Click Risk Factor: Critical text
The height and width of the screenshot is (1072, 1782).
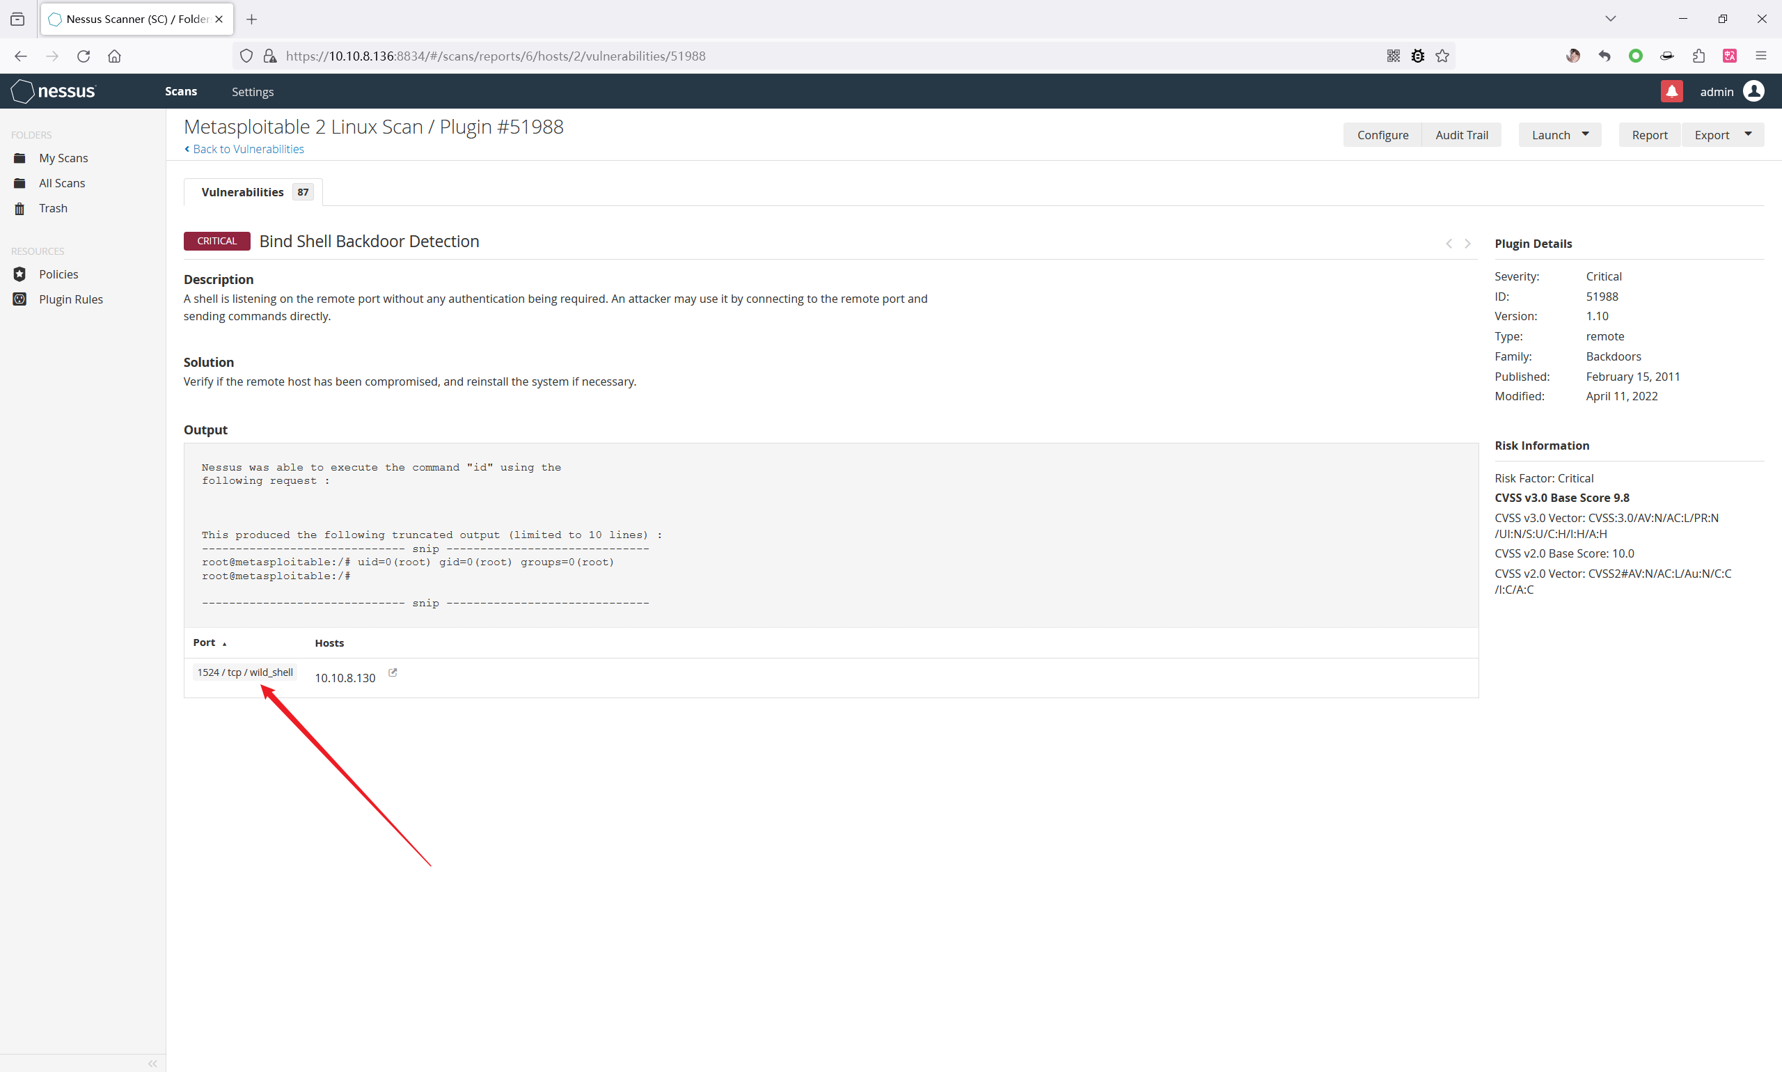tap(1544, 478)
